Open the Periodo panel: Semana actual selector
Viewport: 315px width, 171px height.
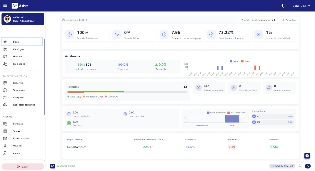pos(258,20)
